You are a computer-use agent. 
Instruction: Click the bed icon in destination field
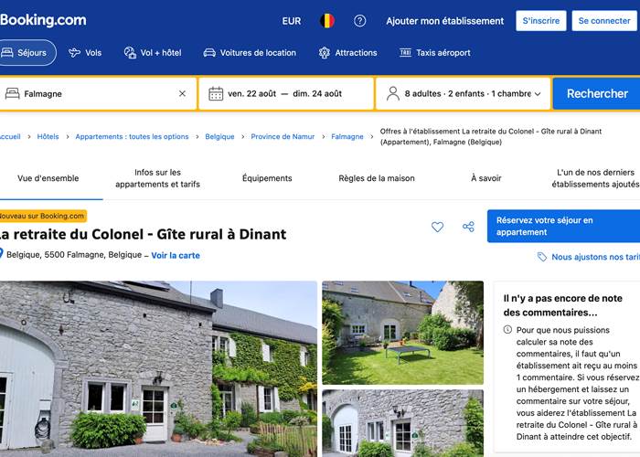[x=12, y=93]
